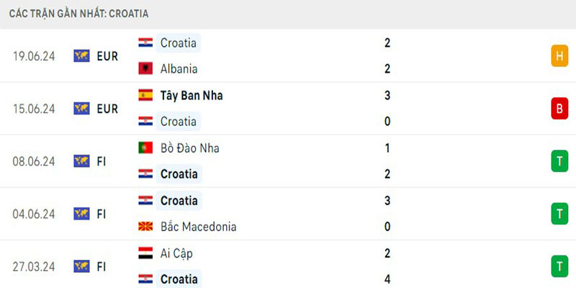This screenshot has width=576, height=288.
Task: Click the red B loss result badge
Action: point(559,108)
